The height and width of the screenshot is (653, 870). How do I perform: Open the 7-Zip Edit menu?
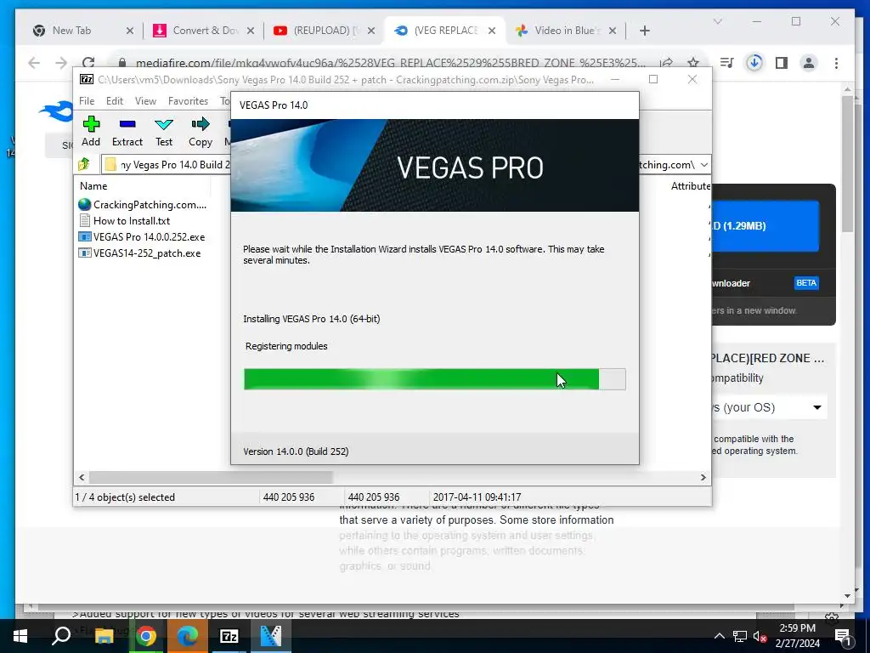tap(115, 101)
